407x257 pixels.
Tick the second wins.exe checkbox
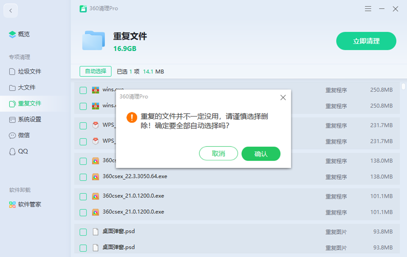pyautogui.click(x=83, y=106)
